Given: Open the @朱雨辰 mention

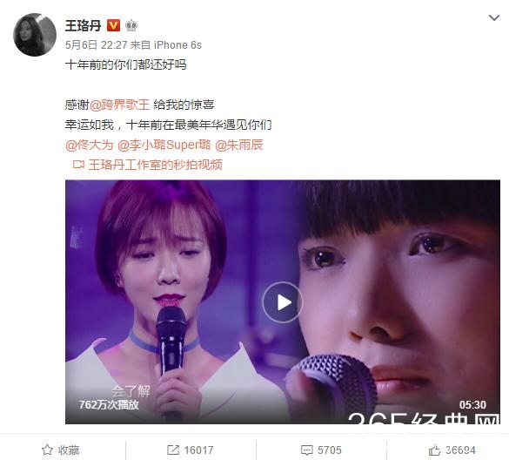Looking at the screenshot, I should pyautogui.click(x=239, y=145).
